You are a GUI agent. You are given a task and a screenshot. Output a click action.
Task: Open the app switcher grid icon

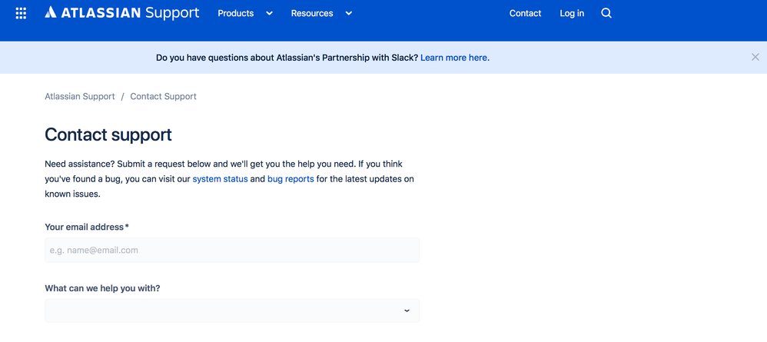[21, 13]
